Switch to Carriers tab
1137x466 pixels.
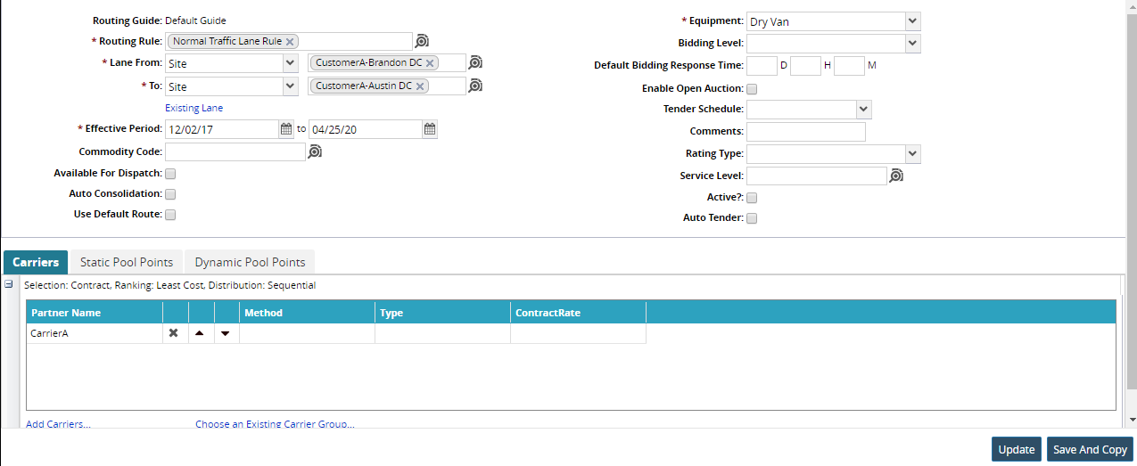(x=36, y=262)
